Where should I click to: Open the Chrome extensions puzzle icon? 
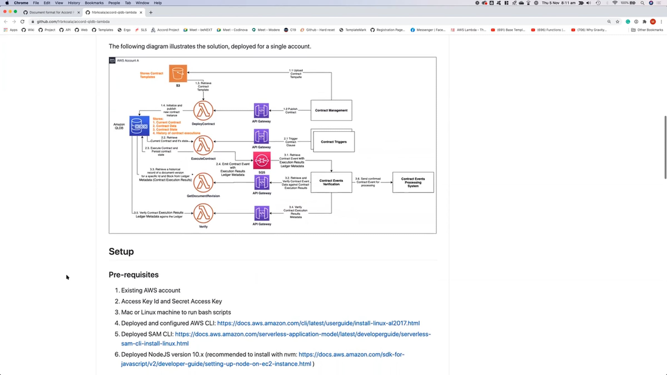(644, 22)
